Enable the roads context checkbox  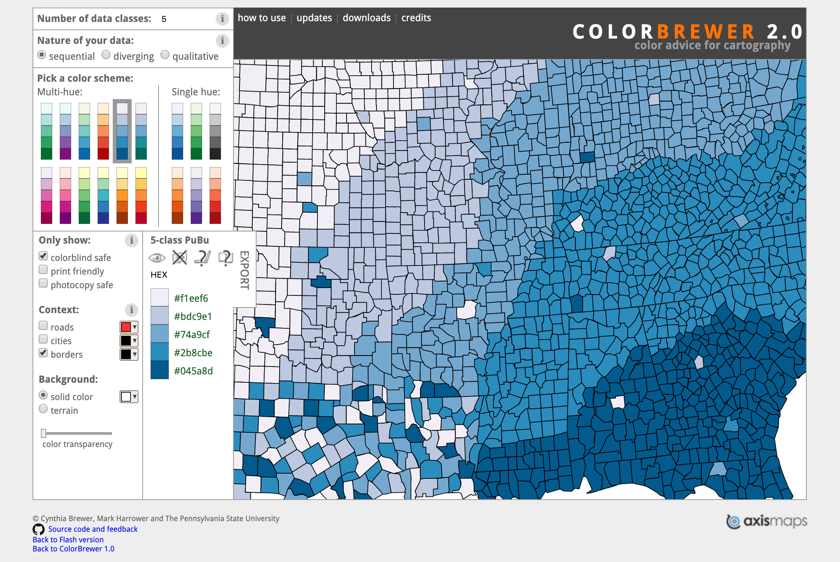click(x=43, y=326)
